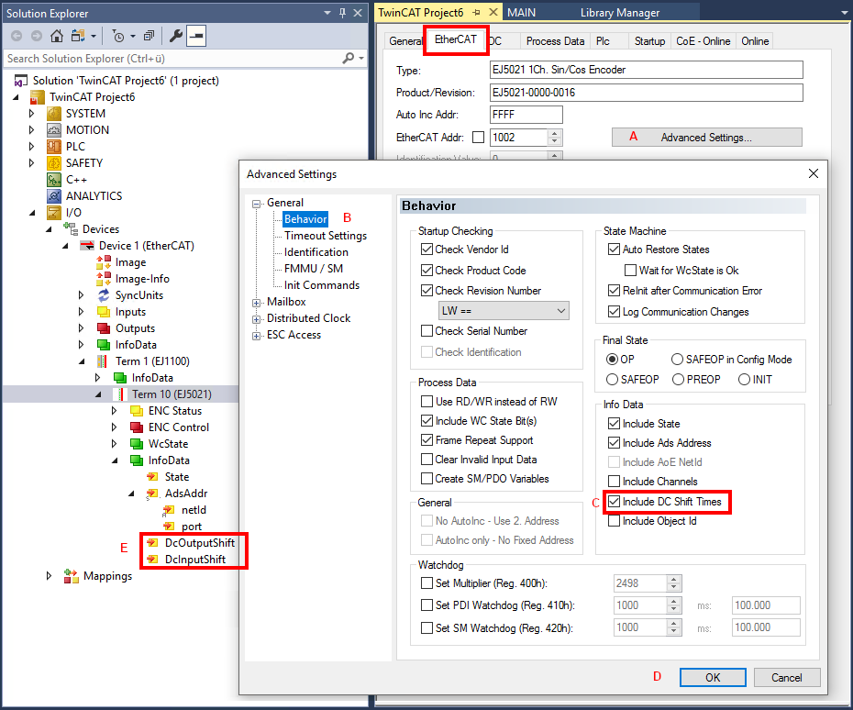Viewport: 853px width, 710px height.
Task: Switch to the EtherCAT tab
Action: (x=455, y=39)
